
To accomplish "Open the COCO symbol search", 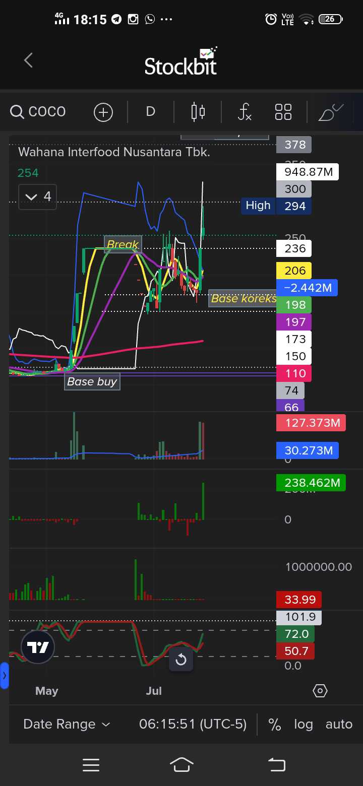I will [x=38, y=111].
